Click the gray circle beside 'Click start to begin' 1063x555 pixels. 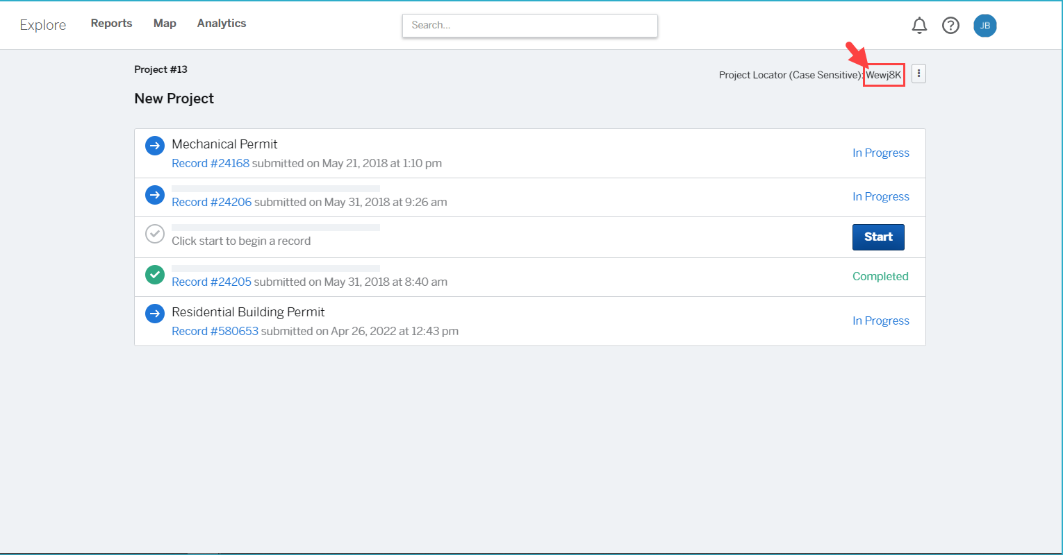[x=154, y=234]
